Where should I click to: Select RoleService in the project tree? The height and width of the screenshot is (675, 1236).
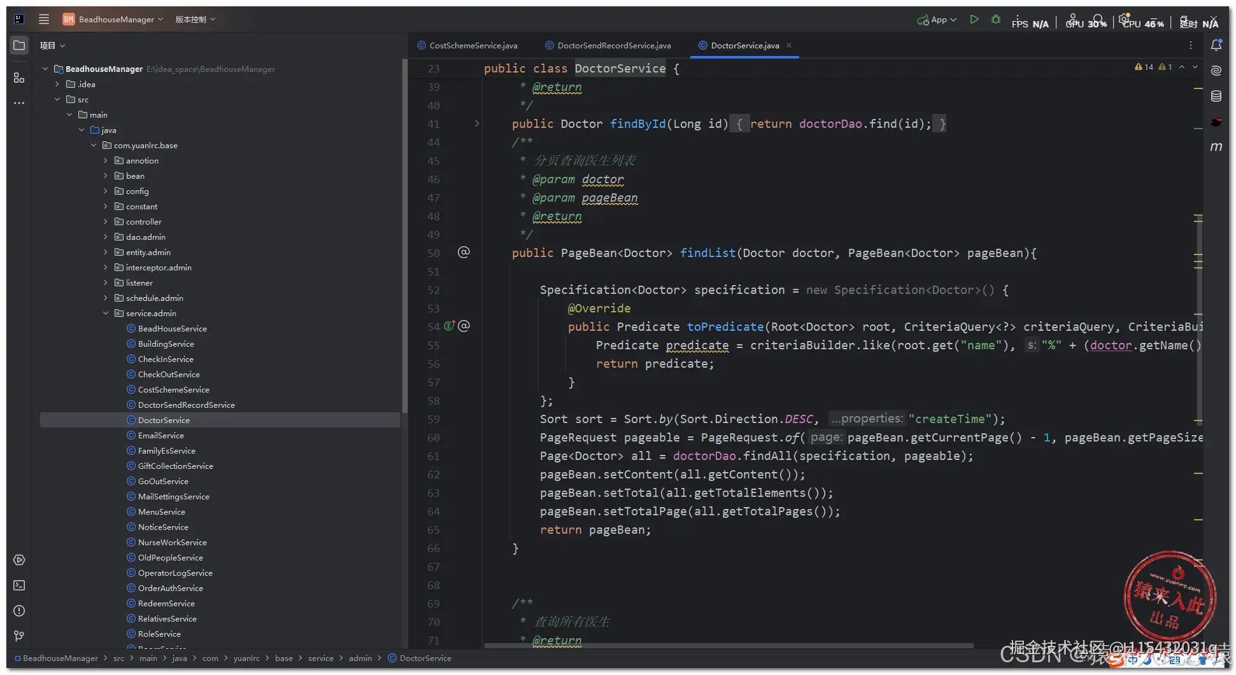click(x=159, y=634)
